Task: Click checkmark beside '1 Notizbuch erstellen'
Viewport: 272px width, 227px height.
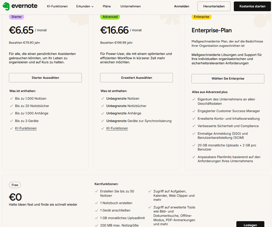Action: tap(97, 203)
